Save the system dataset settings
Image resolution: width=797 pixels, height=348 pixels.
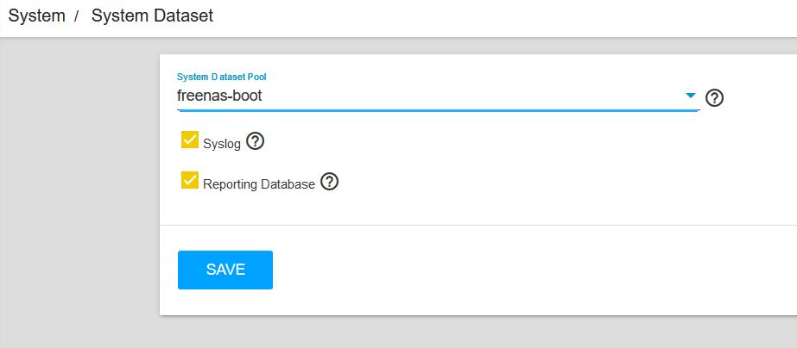point(225,270)
